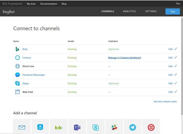Go to My bots

[x=31, y=4]
